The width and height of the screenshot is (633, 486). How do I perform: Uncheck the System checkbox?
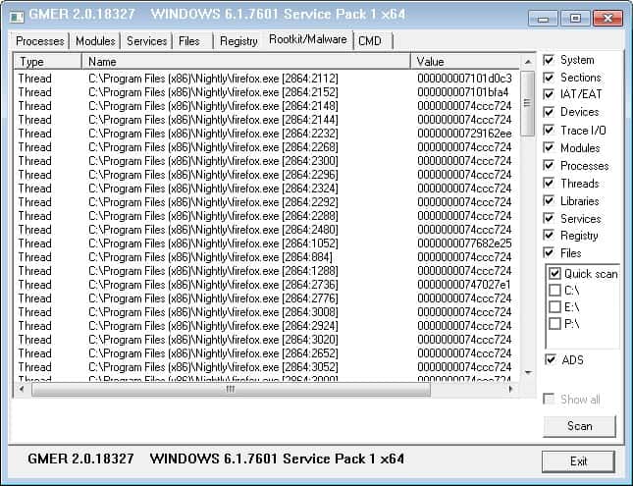(549, 60)
